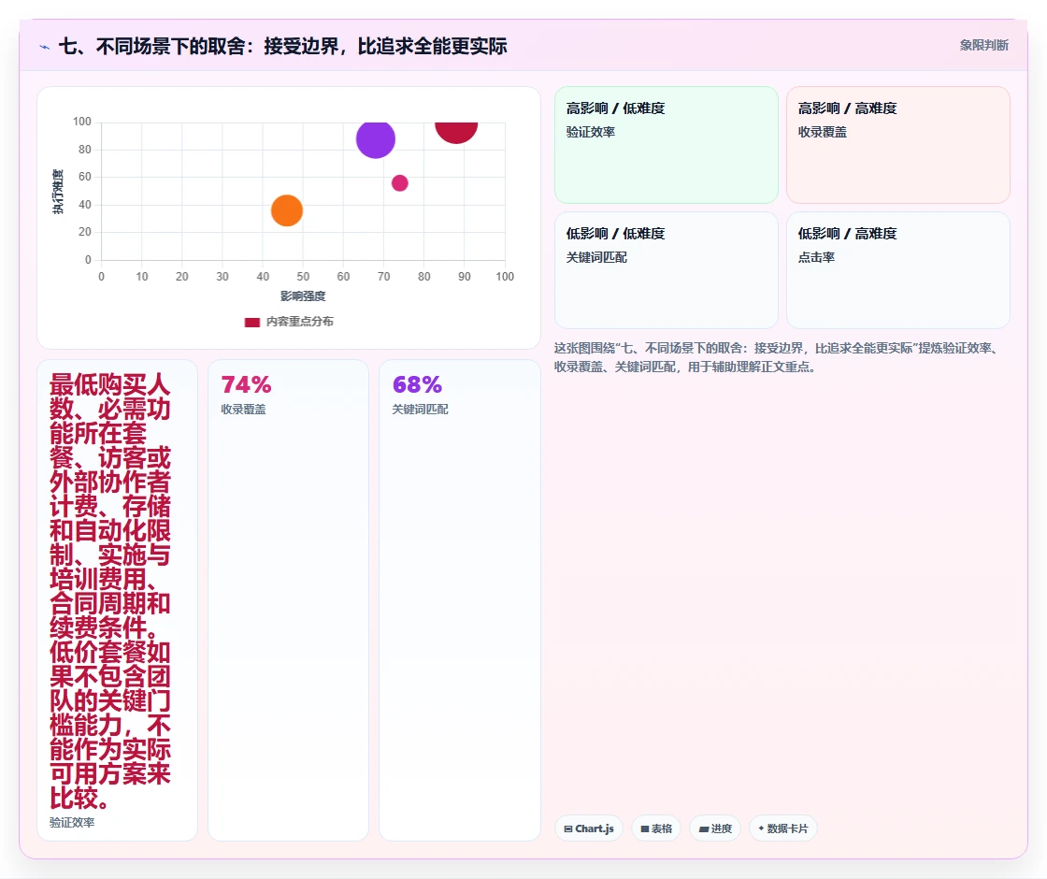Click the small pink bubble in the chart
Viewport: 1047px width, 879px height.
click(x=400, y=183)
